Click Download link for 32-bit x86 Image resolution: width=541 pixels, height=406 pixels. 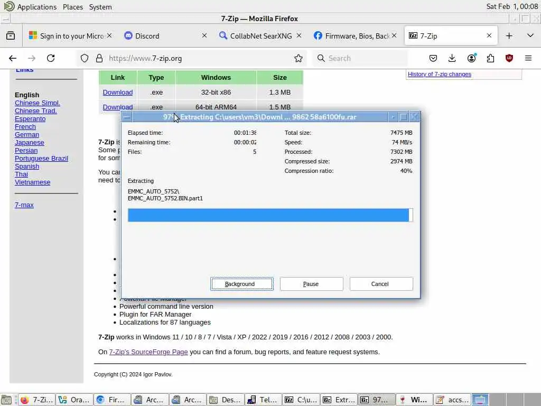[x=118, y=92]
